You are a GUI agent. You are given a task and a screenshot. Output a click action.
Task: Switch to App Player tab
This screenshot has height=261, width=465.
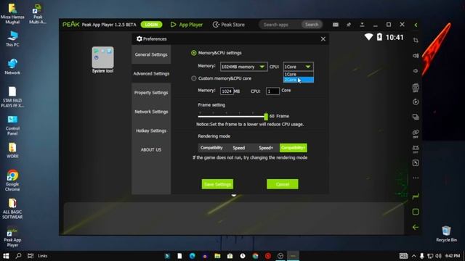point(187,25)
